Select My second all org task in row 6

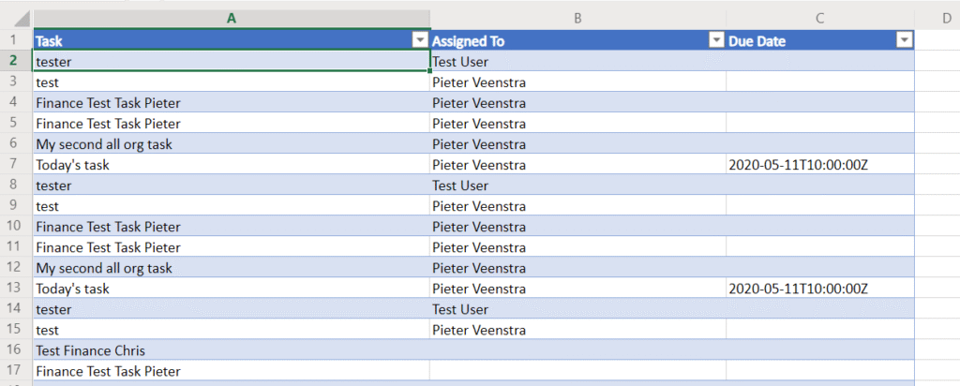[232, 143]
